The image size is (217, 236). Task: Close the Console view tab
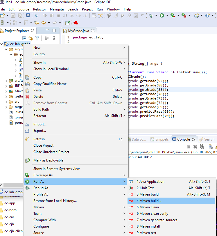coord(194,139)
